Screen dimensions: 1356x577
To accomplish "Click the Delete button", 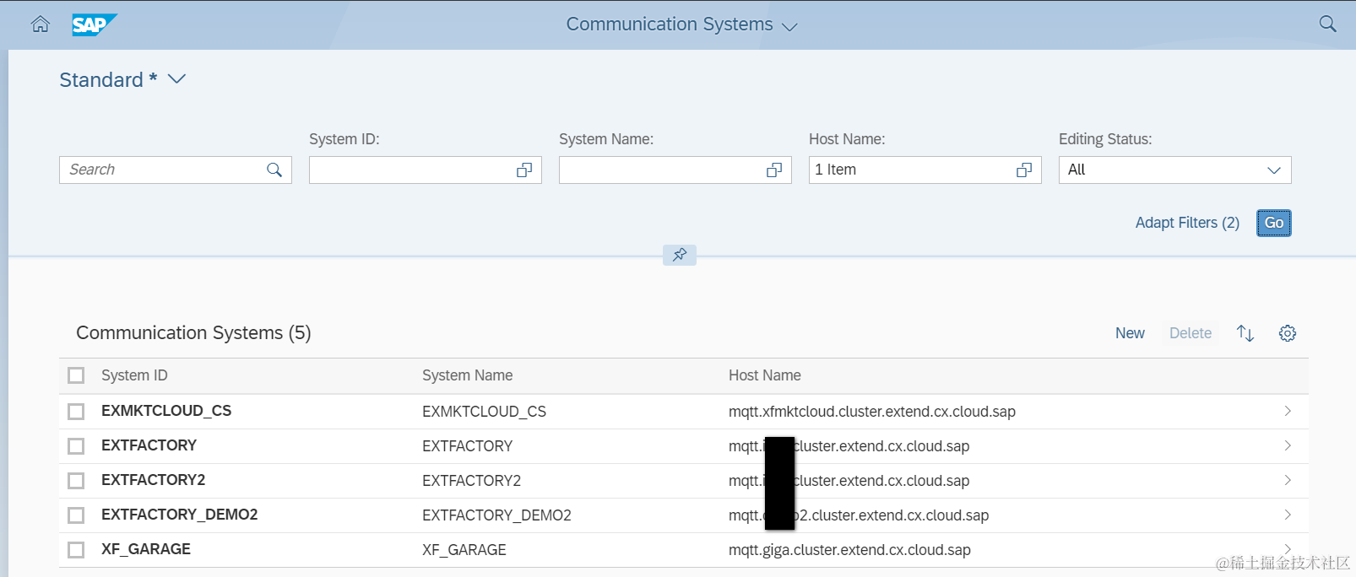I will (x=1191, y=333).
